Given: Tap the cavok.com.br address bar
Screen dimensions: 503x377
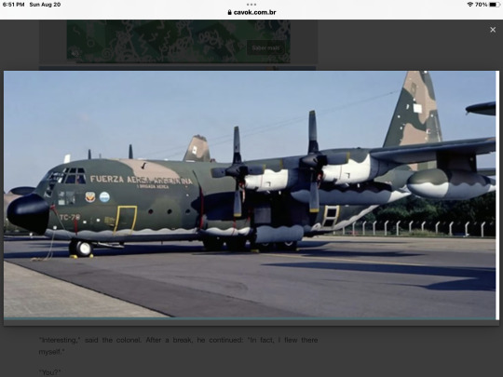Looking at the screenshot, I should 251,12.
